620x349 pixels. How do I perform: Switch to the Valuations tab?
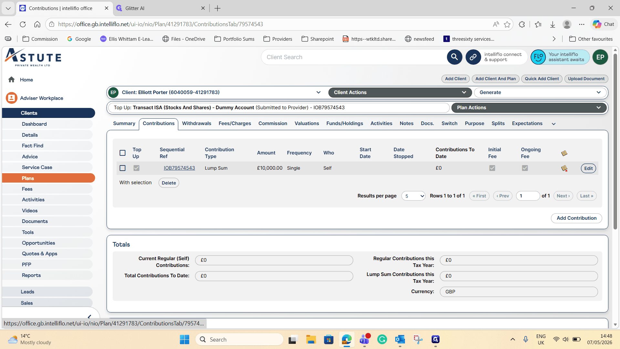tap(306, 123)
